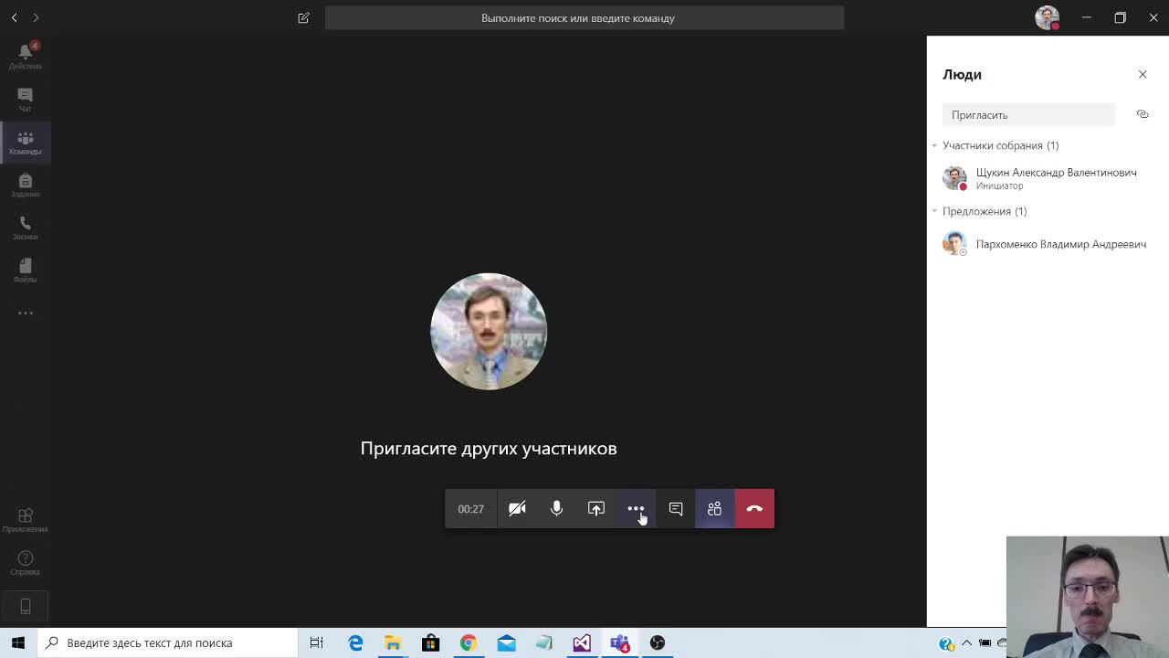Click the Пригласите других участников text
Viewport: 1169px width, 658px height.
(x=489, y=448)
